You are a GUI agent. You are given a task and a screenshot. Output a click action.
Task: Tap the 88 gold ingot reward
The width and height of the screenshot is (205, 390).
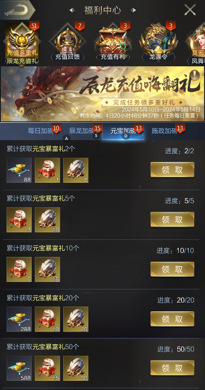point(19,170)
